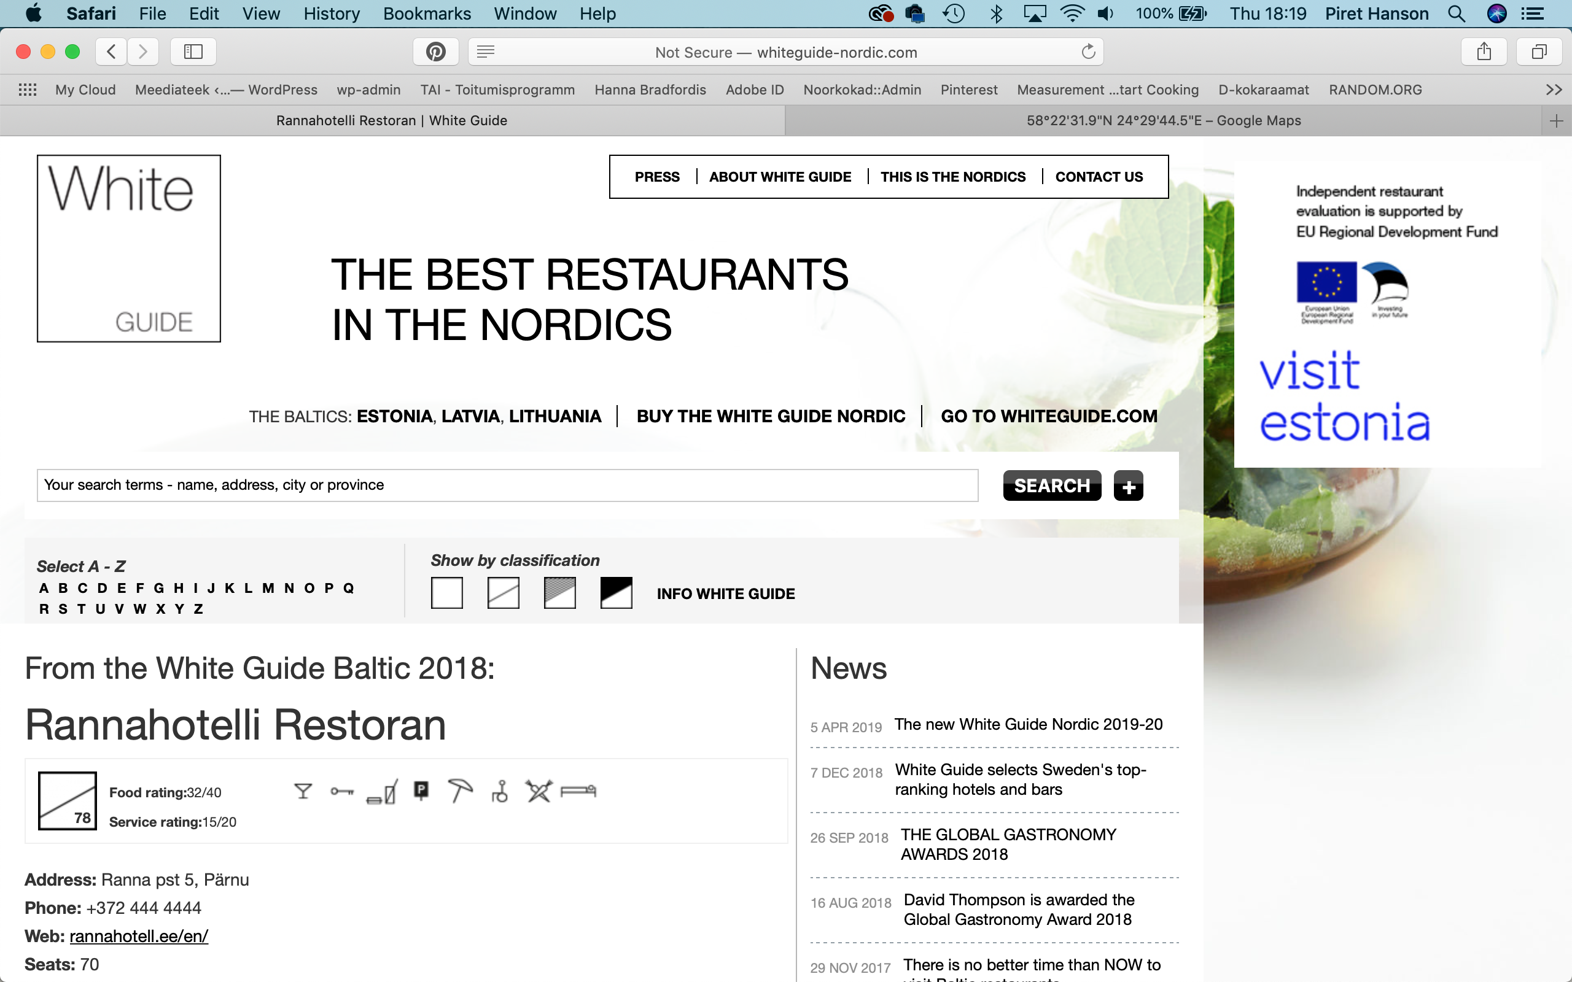Screen dimensions: 1572x982
Task: Select the diagonal-line classification box
Action: pos(504,593)
